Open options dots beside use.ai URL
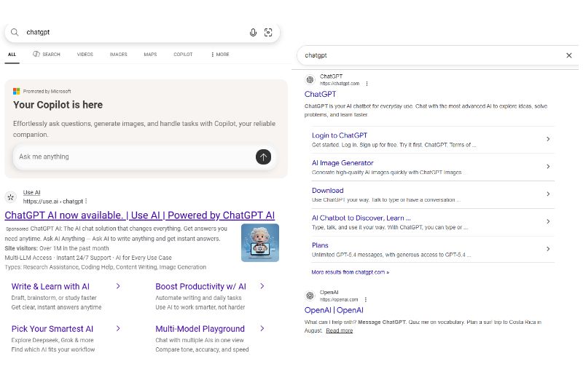The width and height of the screenshot is (583, 388). [x=86, y=201]
